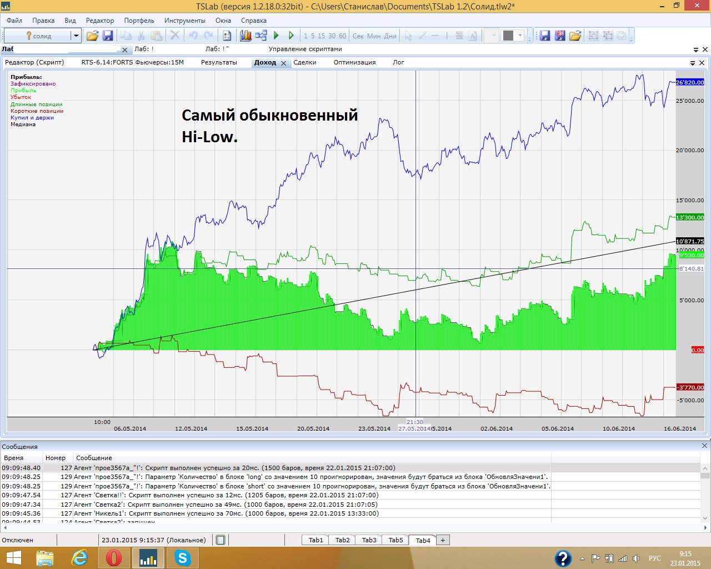Set interval to 60 minutes

[342, 36]
